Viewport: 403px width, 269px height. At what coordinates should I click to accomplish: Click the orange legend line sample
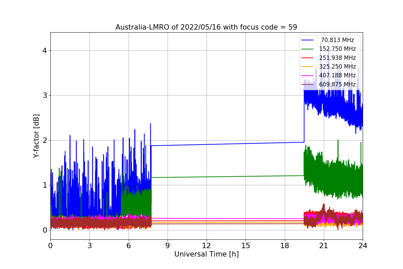[x=307, y=67]
